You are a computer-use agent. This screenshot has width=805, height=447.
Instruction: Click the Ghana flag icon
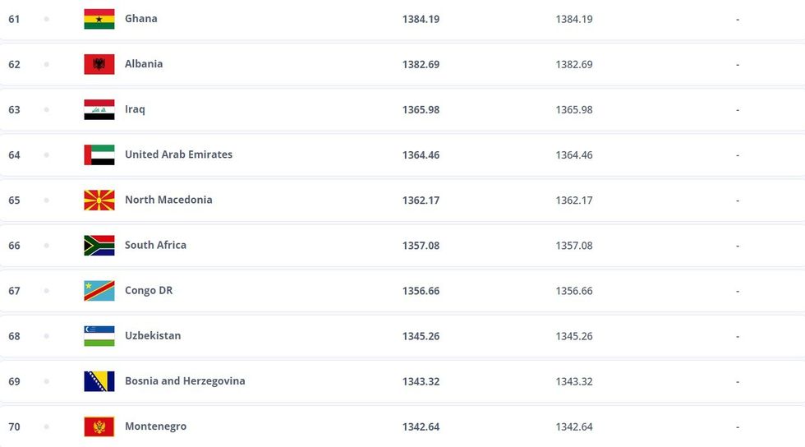[x=99, y=19]
